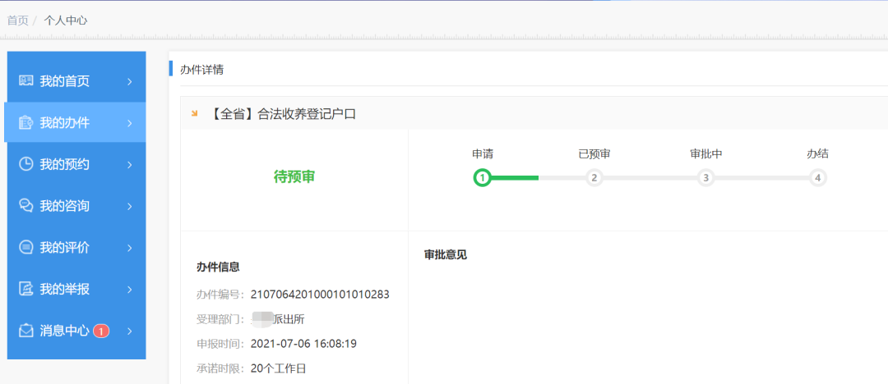888x384 pixels.
Task: Click step 3 circle under 审批中
Action: [705, 177]
